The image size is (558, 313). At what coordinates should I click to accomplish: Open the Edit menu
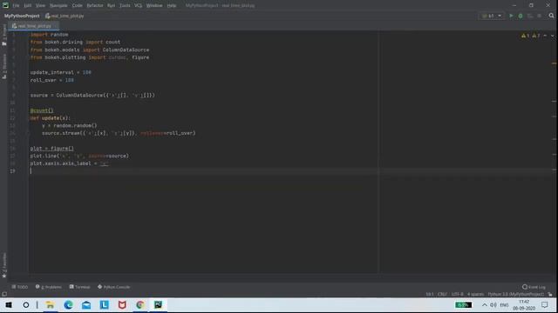point(28,6)
